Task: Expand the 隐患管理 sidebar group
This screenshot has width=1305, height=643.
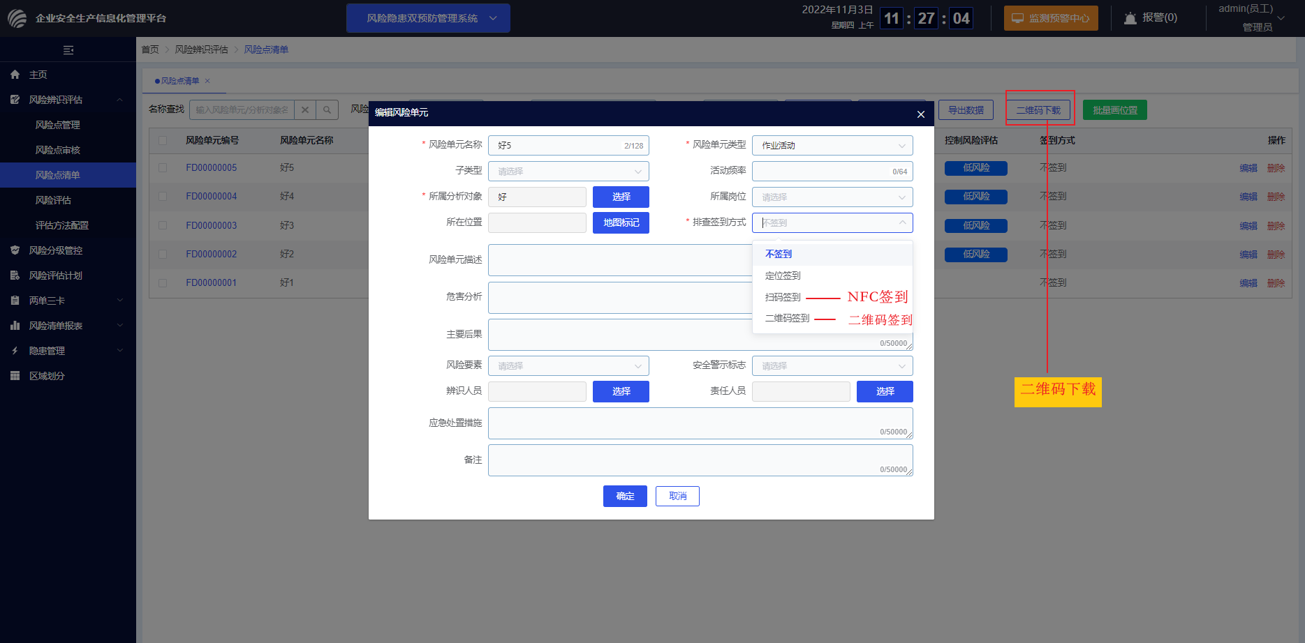Action: [120, 351]
